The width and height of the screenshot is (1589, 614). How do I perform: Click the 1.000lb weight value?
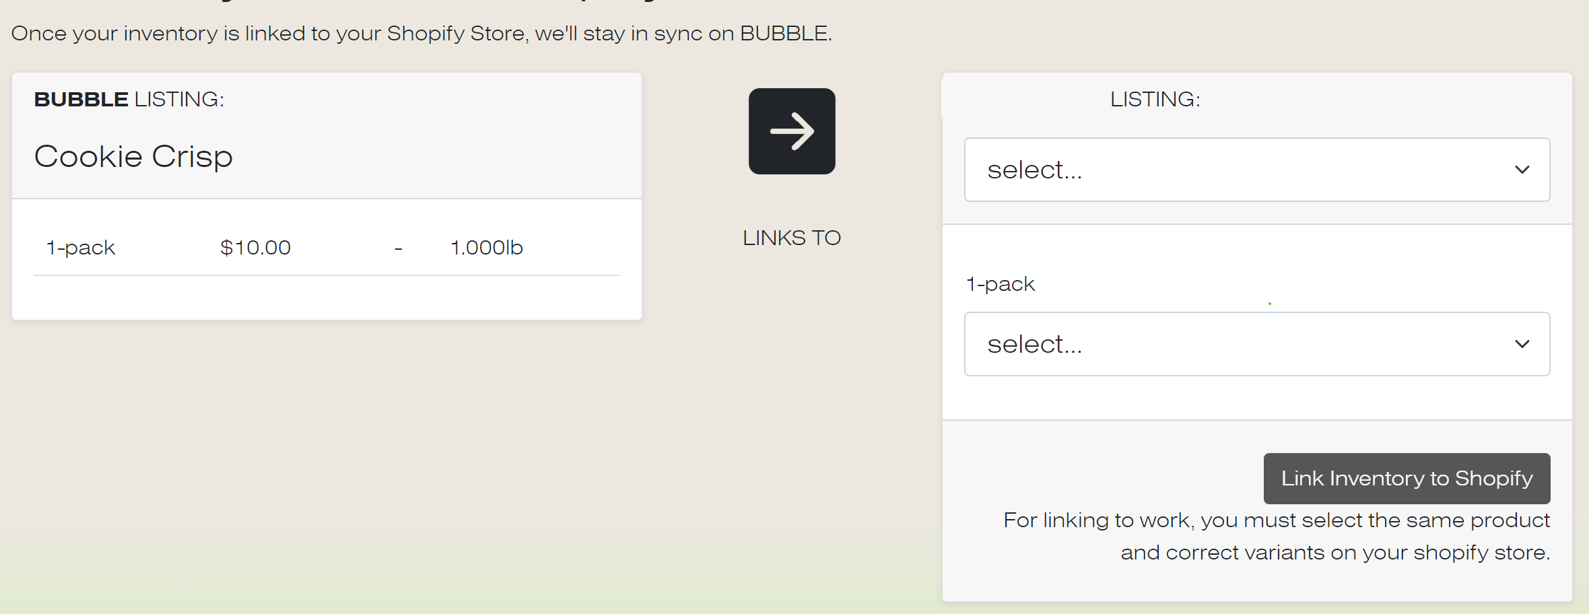[x=486, y=248]
